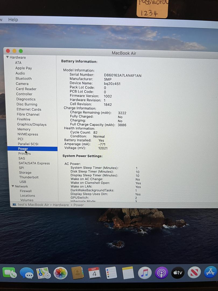Viewport: 218px width, 291px height.
Task: Select SAS in sidebar
Action: click(x=22, y=158)
